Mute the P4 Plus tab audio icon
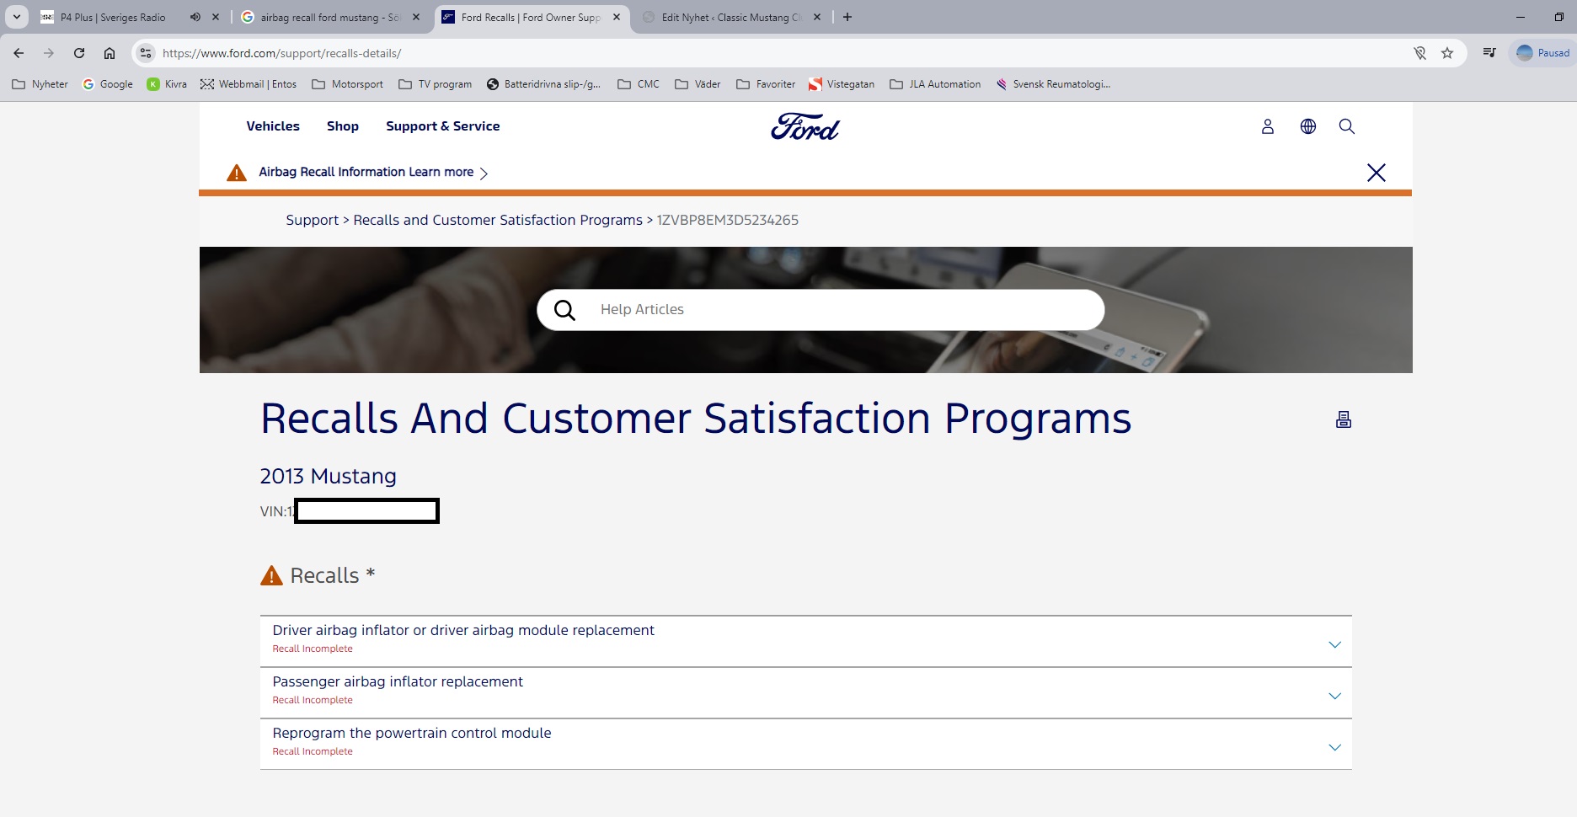Screen dimensions: 1577x817 coord(195,17)
